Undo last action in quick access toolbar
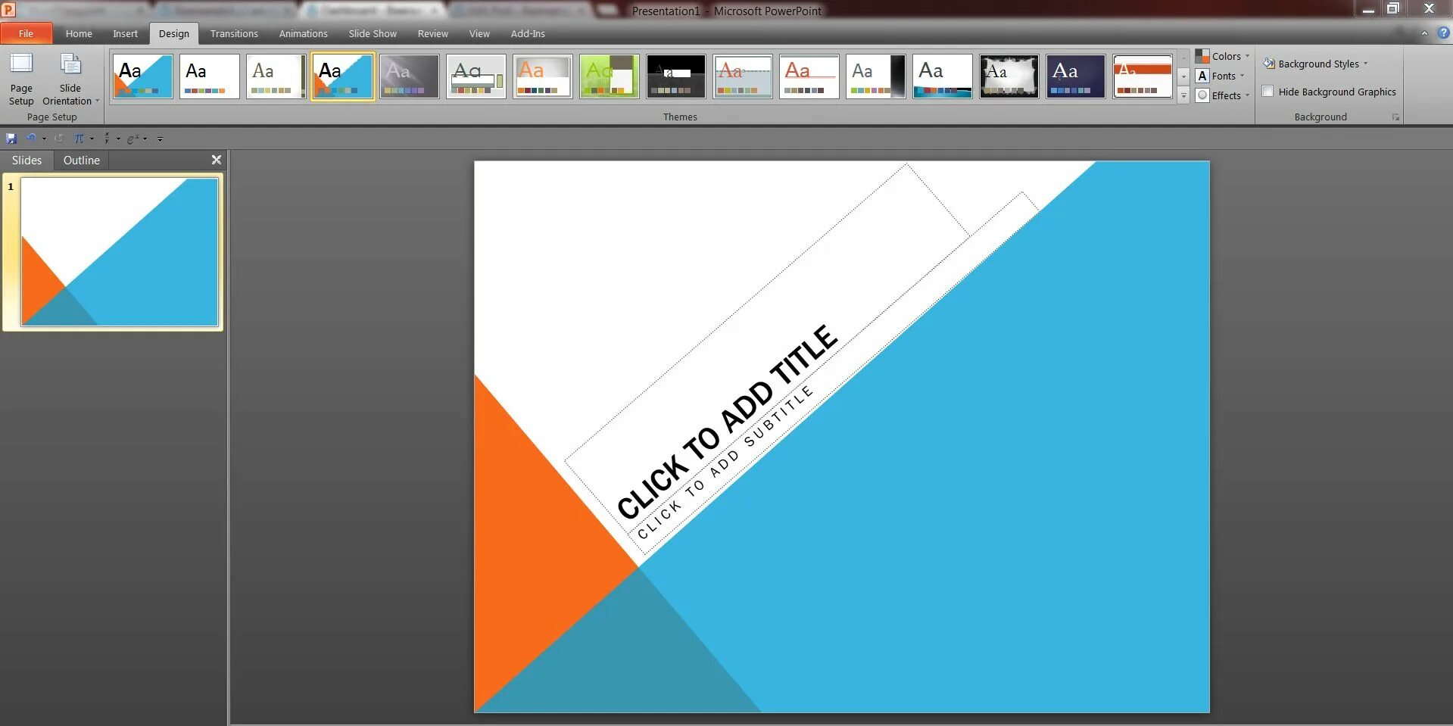 pos(31,139)
